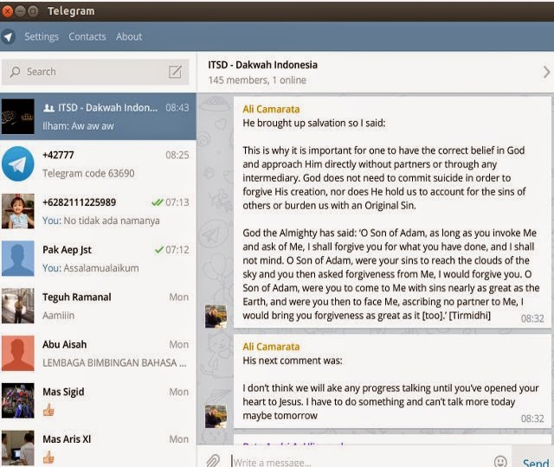The height and width of the screenshot is (467, 554).
Task: Open the Contacts menu
Action: click(x=87, y=36)
